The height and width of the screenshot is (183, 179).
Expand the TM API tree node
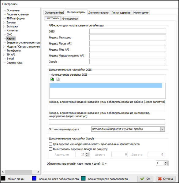tap(3, 55)
